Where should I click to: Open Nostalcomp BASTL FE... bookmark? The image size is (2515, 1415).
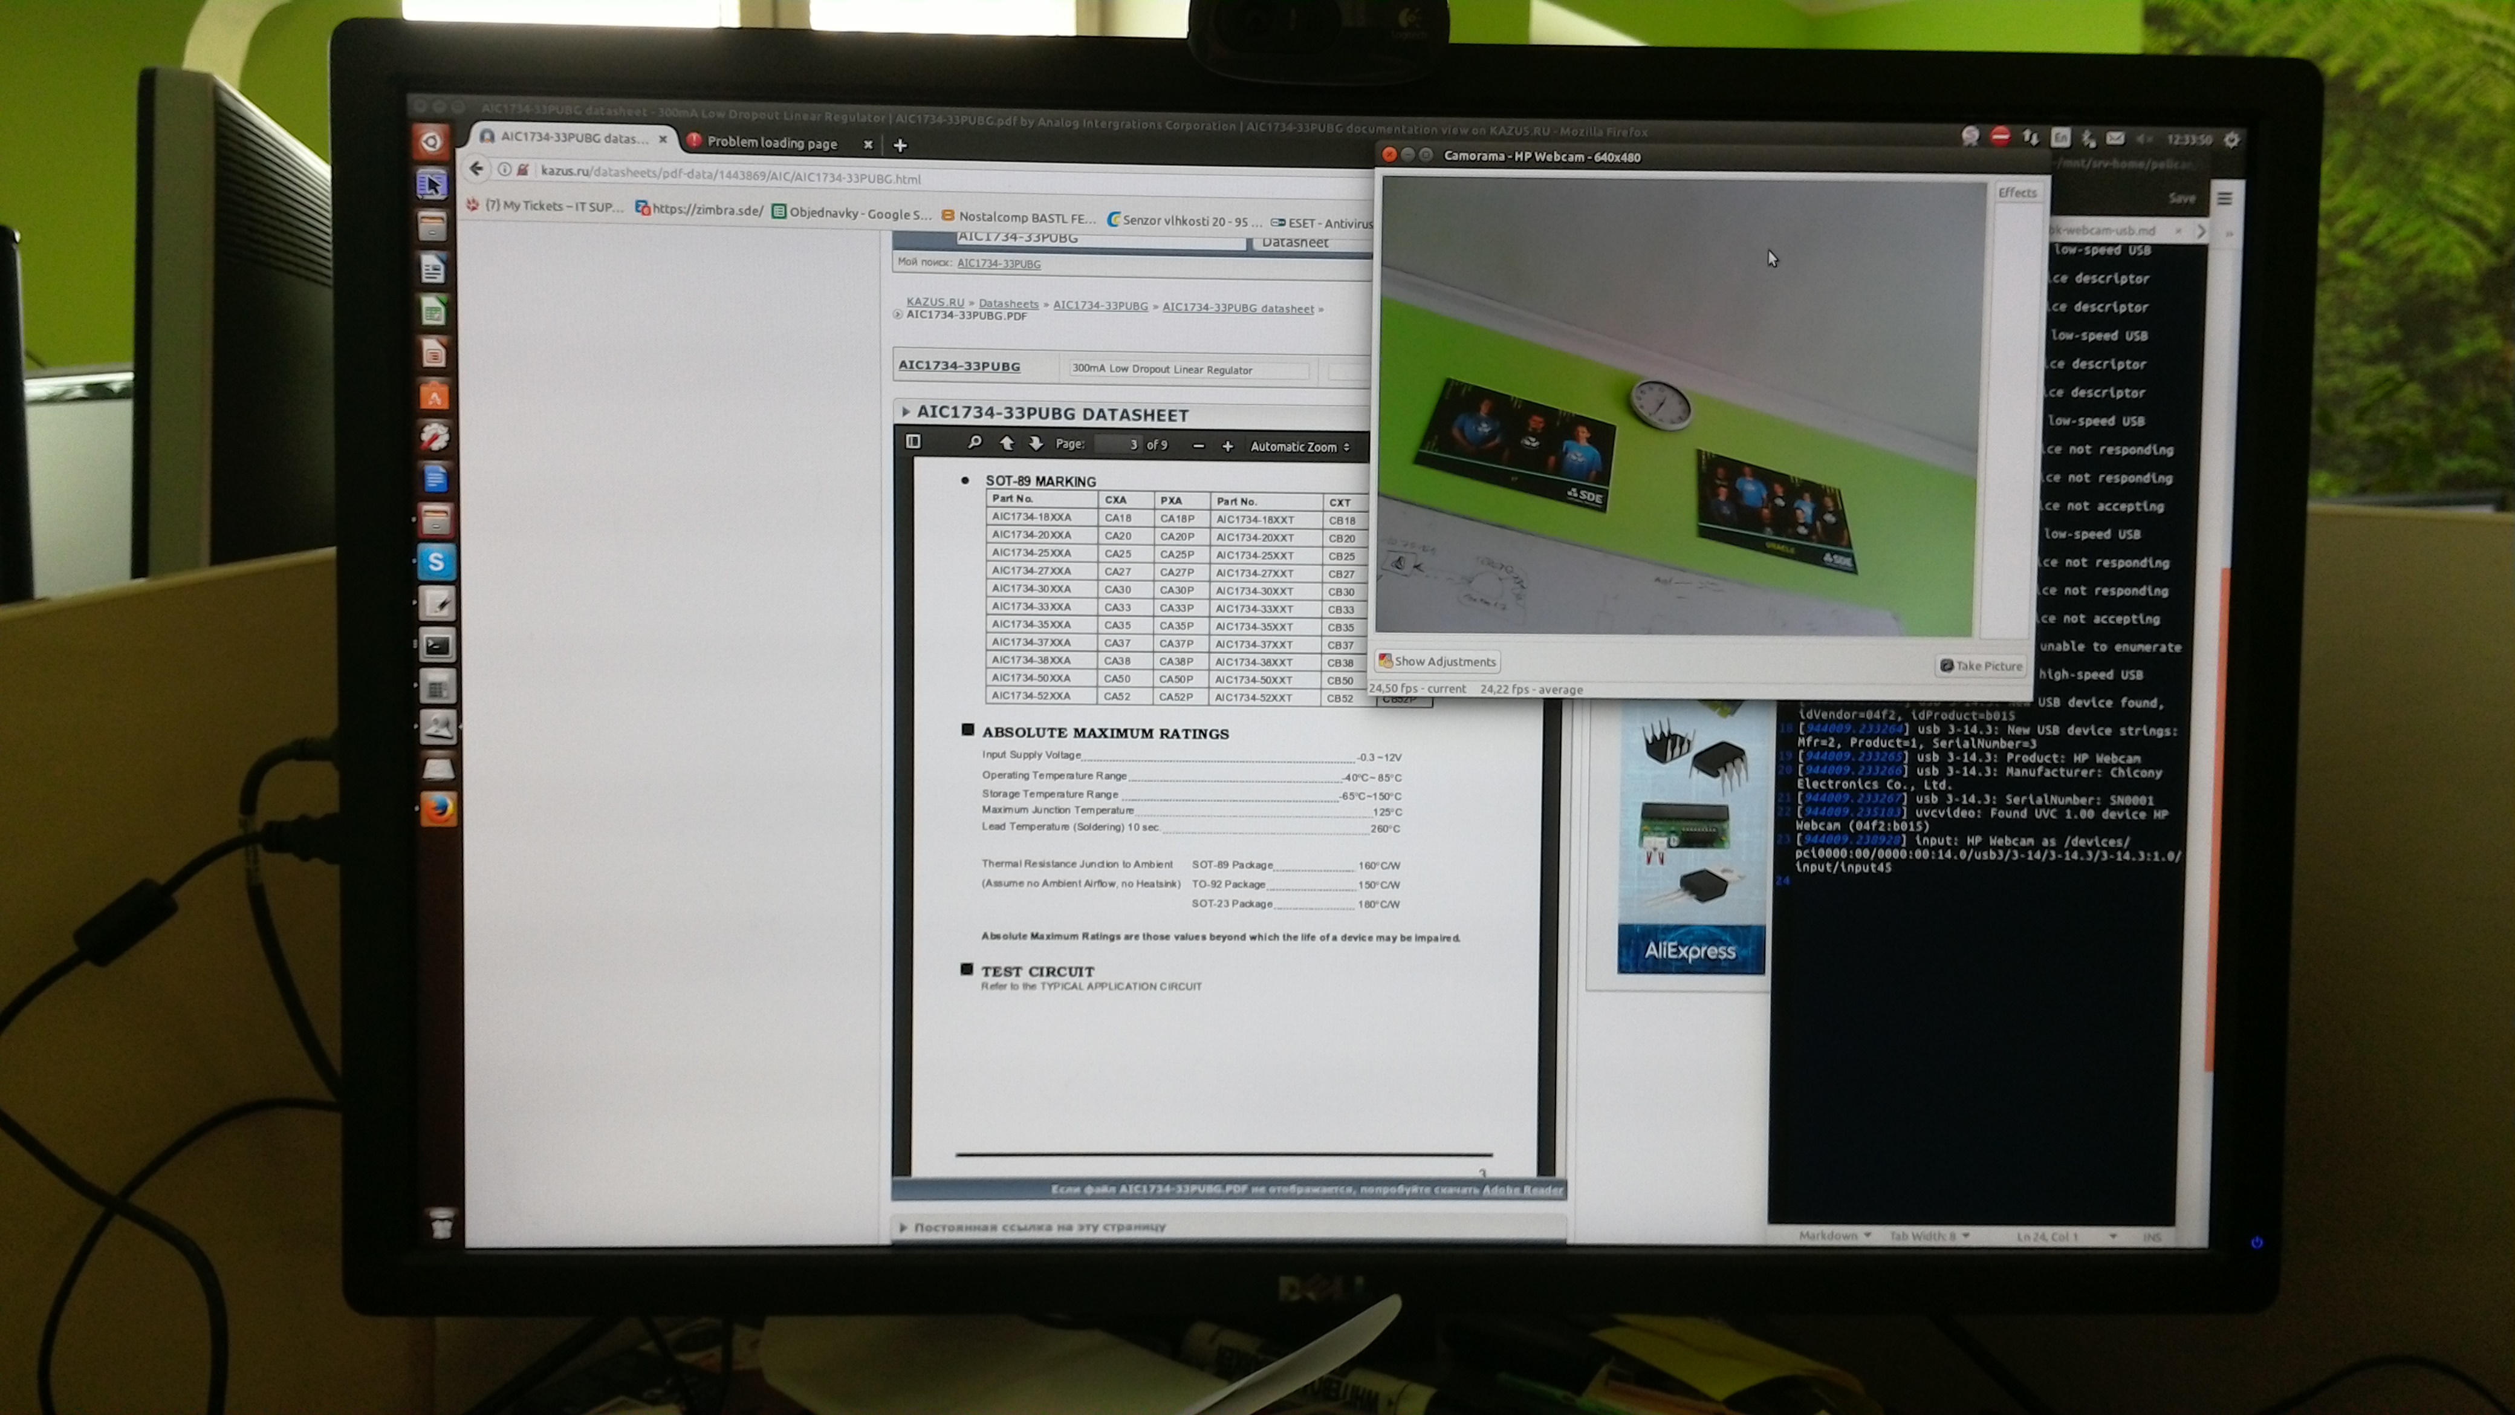pos(1018,217)
